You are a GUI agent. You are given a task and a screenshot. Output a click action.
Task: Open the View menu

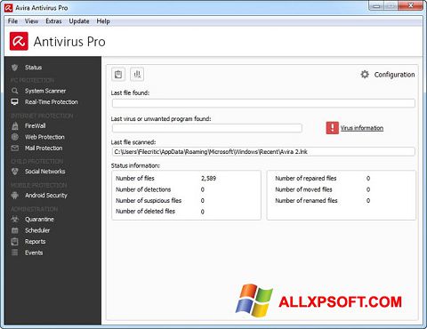tap(31, 21)
